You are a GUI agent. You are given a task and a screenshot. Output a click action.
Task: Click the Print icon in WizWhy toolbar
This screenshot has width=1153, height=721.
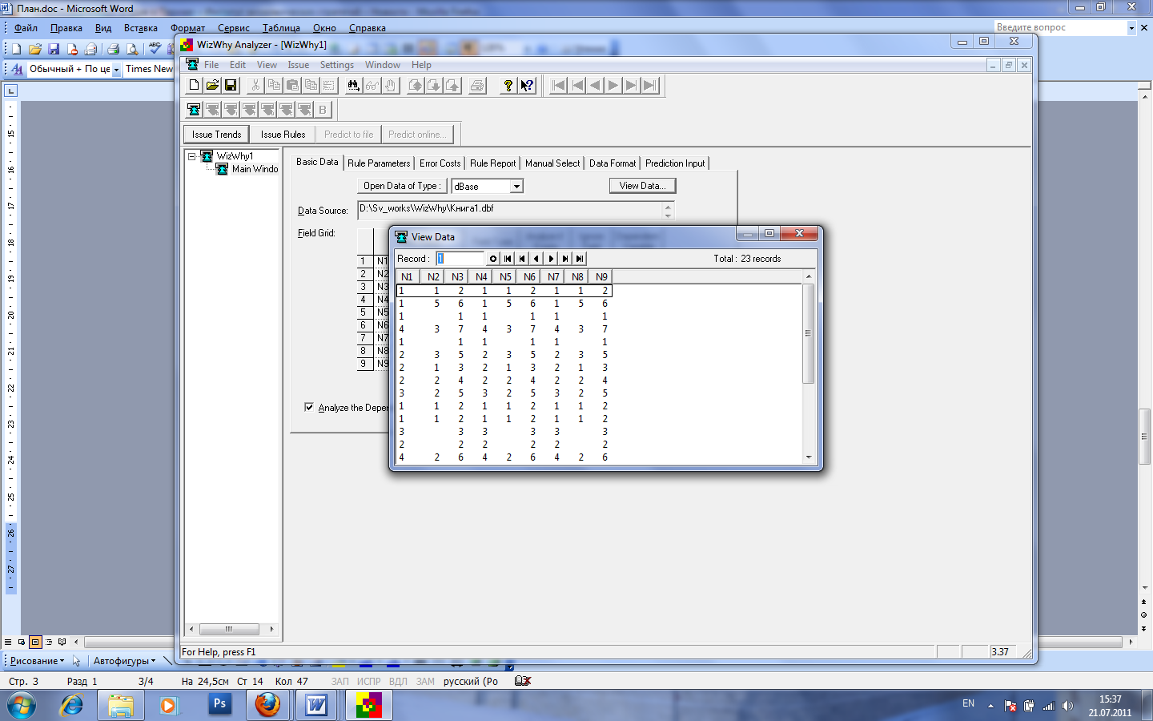[x=477, y=85]
